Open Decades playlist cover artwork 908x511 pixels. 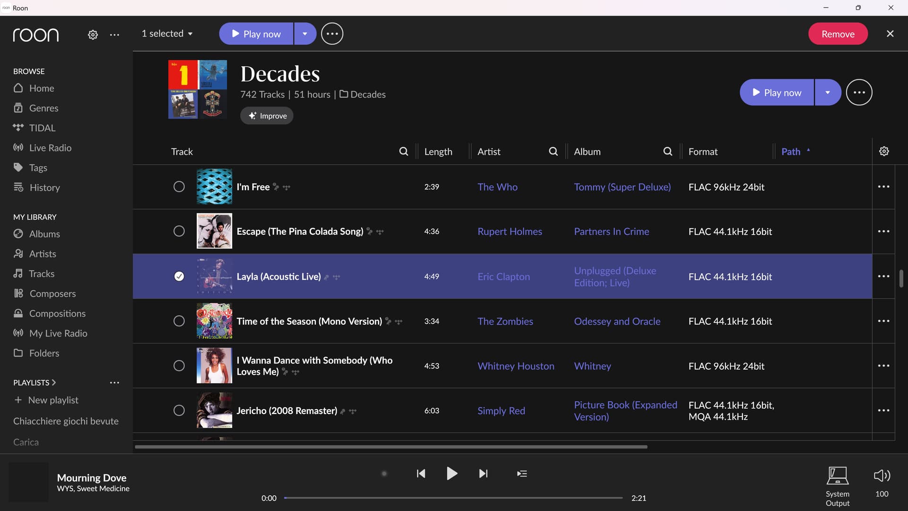[198, 89]
